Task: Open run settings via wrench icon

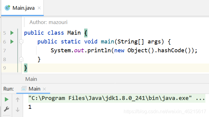Action: coord(7,109)
